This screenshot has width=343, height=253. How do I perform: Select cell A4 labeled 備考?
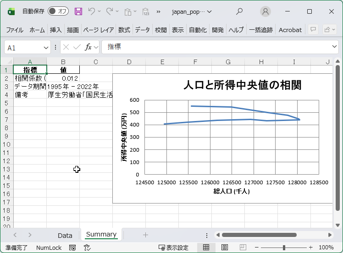(30, 95)
